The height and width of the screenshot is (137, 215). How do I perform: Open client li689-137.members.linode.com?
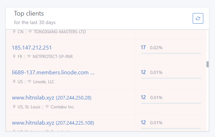pos(53,73)
